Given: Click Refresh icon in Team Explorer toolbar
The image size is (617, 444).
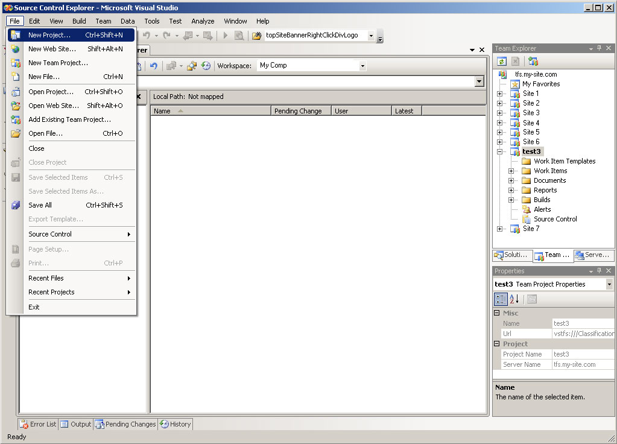Looking at the screenshot, I should point(501,62).
